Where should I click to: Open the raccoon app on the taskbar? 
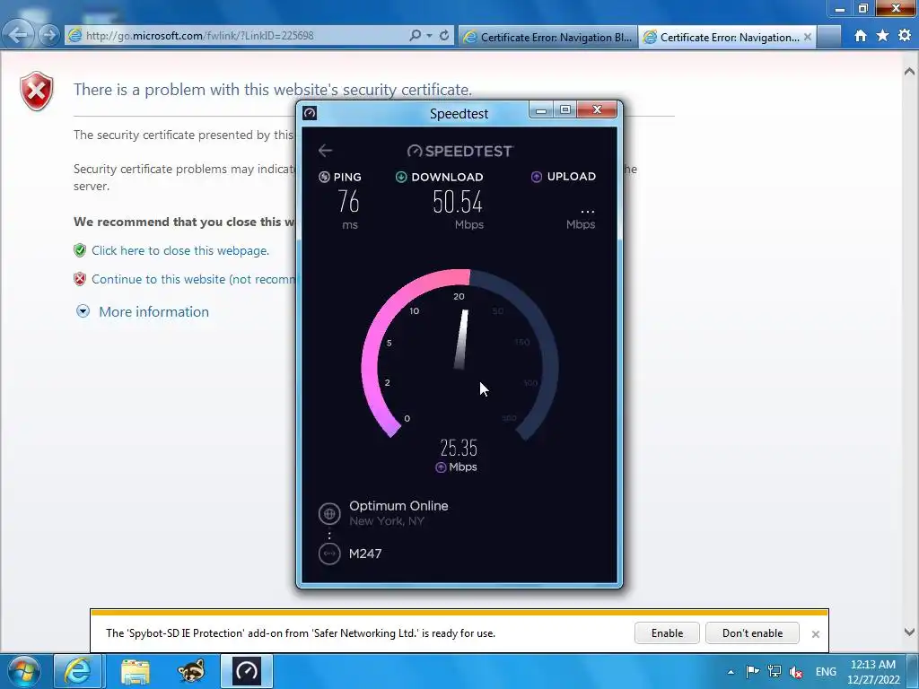[191, 671]
